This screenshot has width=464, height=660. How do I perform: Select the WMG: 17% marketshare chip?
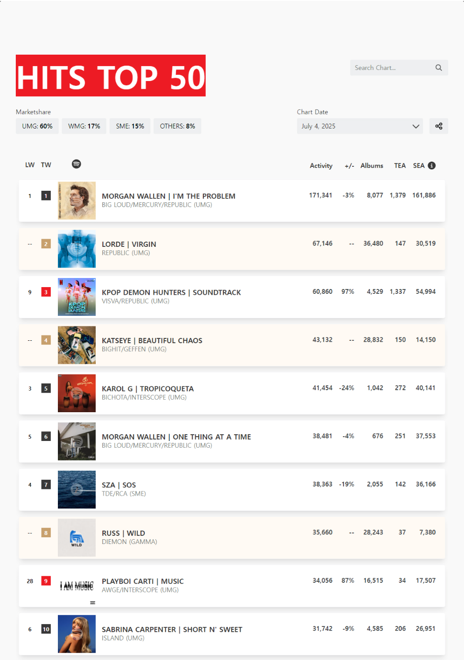[84, 126]
